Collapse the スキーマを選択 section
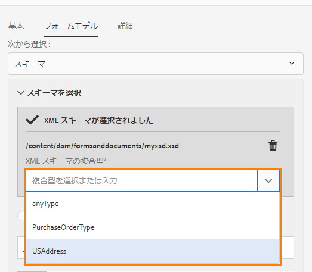312x272 pixels. [21, 93]
